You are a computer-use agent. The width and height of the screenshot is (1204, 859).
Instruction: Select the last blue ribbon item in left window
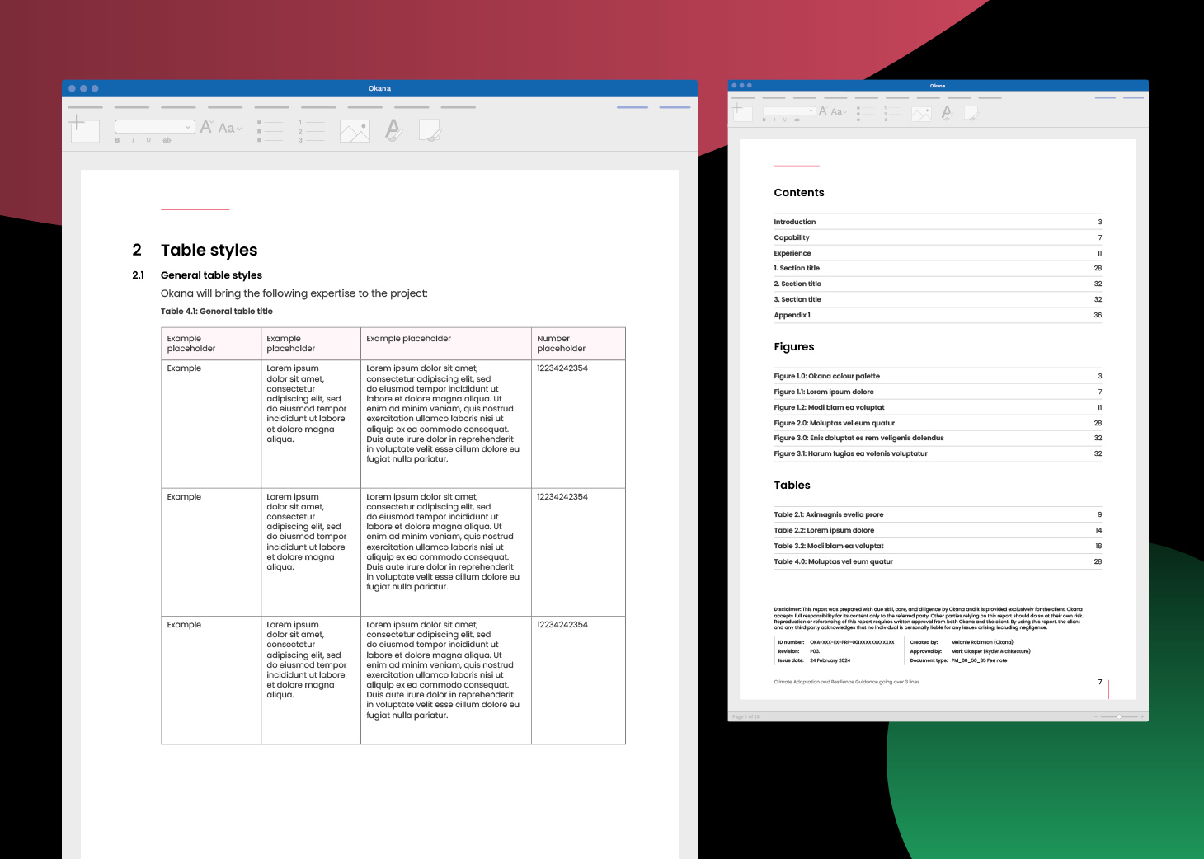675,107
